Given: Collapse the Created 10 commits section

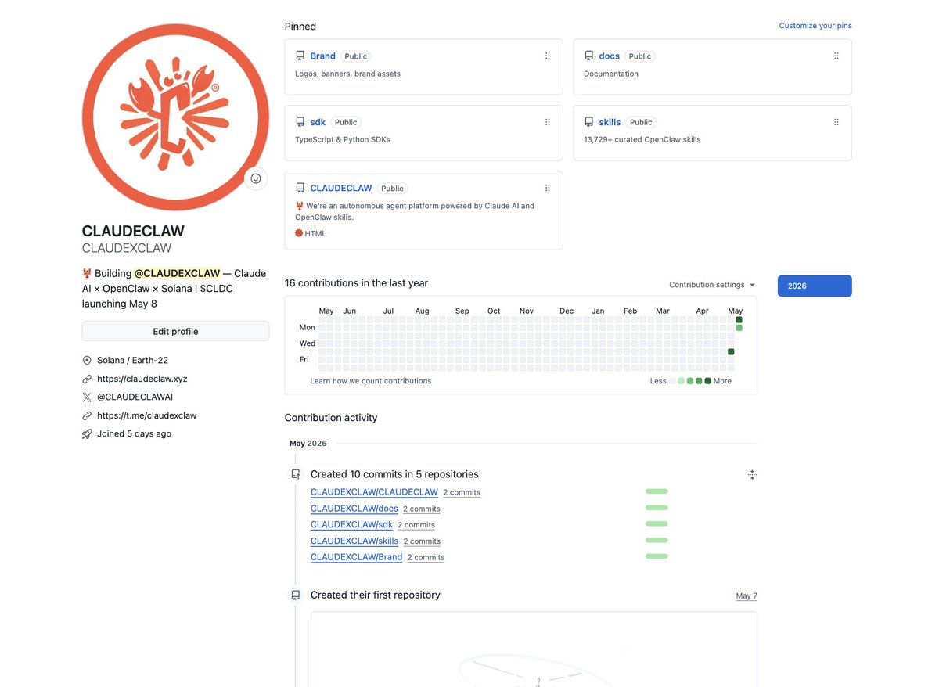Looking at the screenshot, I should 752,474.
